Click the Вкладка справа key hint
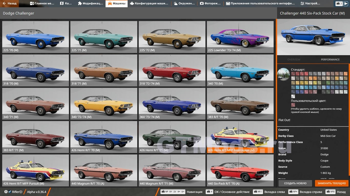 point(305,192)
